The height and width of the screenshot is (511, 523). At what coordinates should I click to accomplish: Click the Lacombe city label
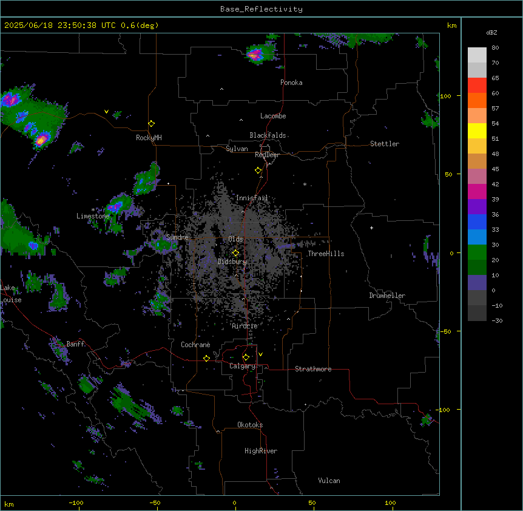tap(273, 116)
